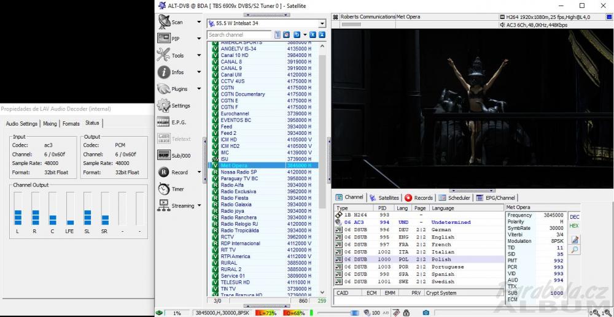Select the AC3 audio stream row
This screenshot has width=614, height=317.
(419, 222)
